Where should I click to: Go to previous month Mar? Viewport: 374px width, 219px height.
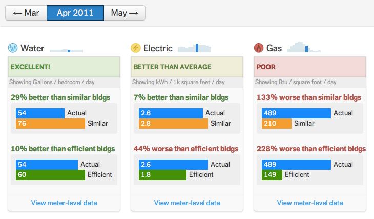point(26,13)
